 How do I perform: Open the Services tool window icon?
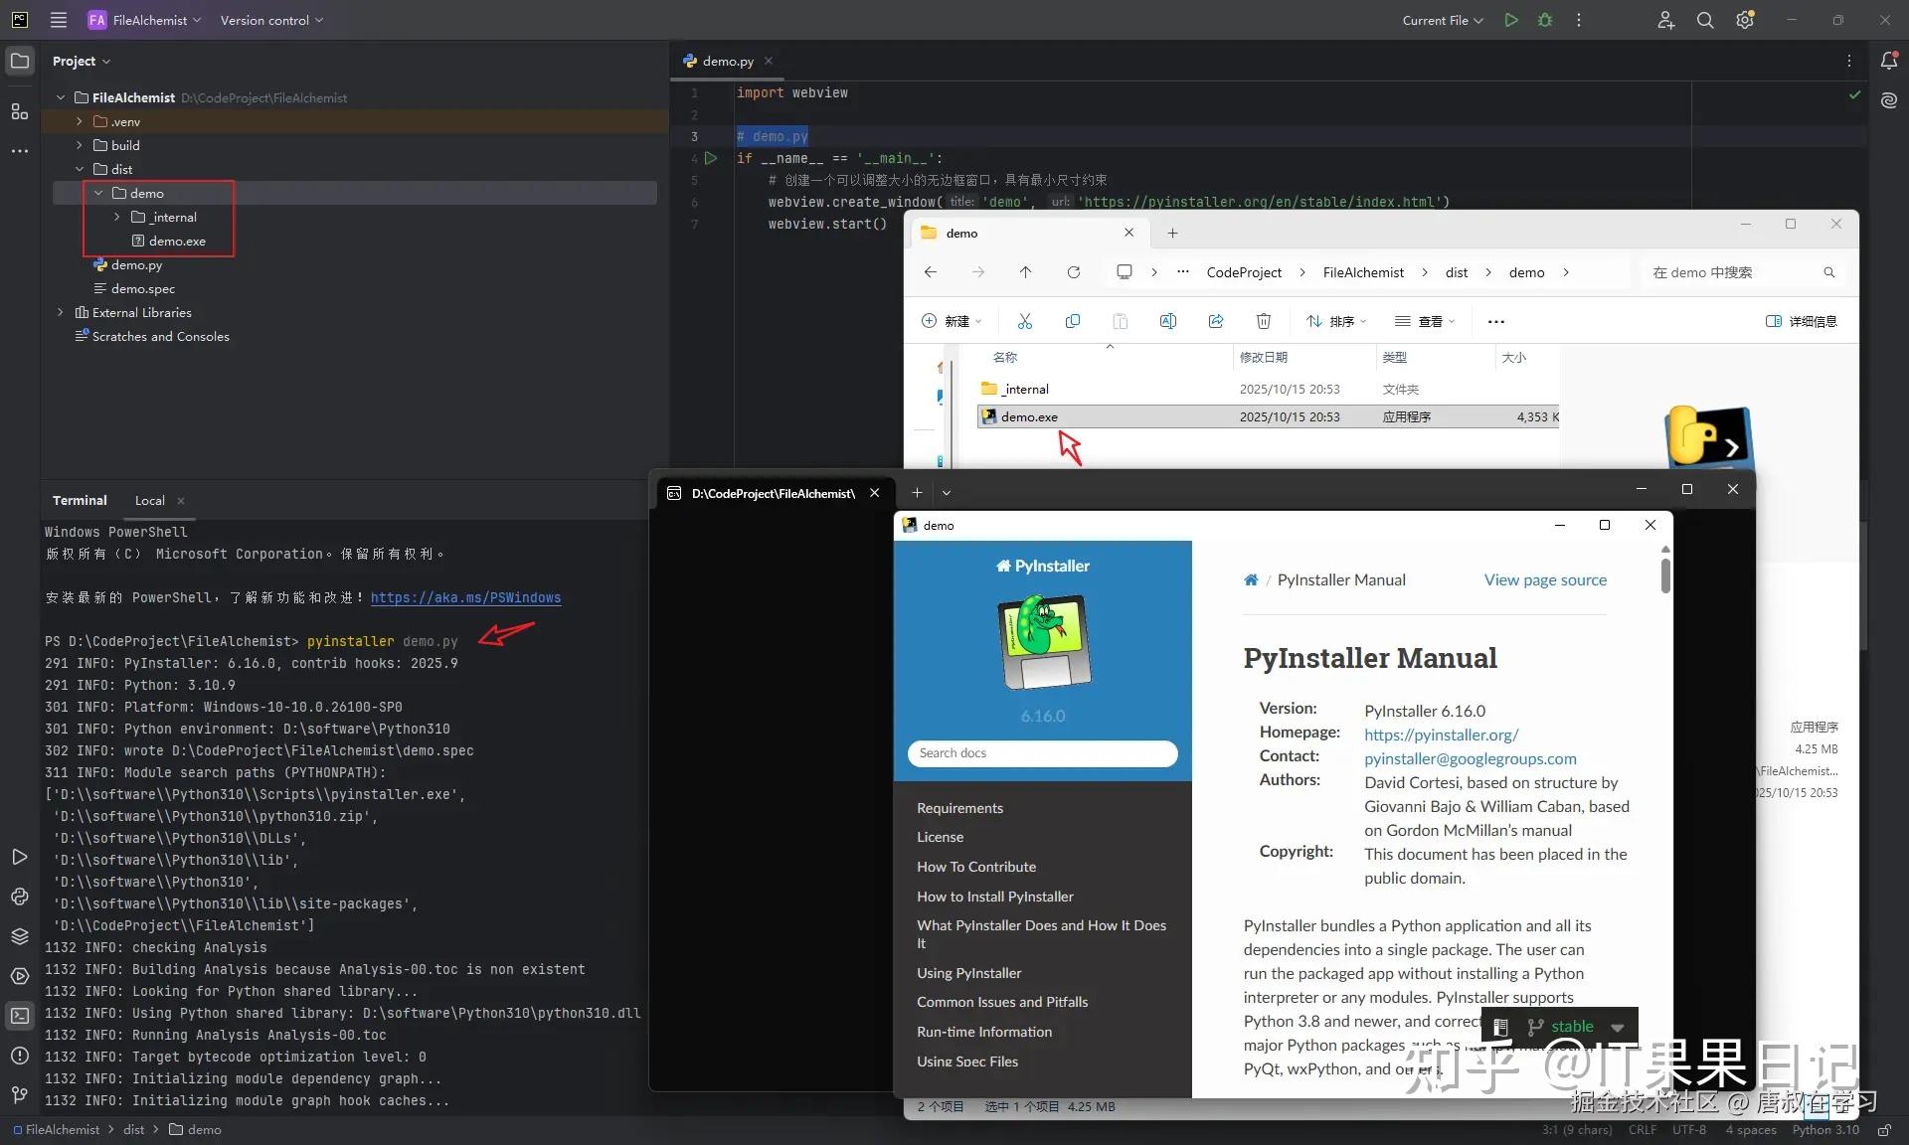click(x=20, y=977)
